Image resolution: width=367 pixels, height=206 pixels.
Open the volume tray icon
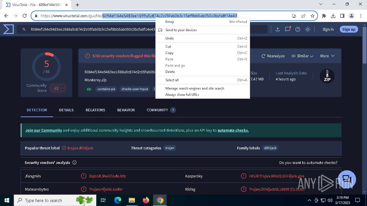coord(330,200)
